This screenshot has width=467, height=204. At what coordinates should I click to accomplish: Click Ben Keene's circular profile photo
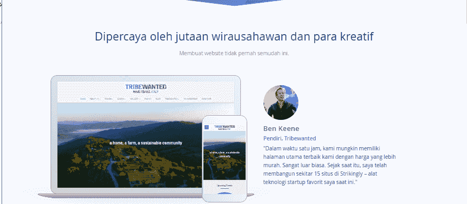point(280,103)
